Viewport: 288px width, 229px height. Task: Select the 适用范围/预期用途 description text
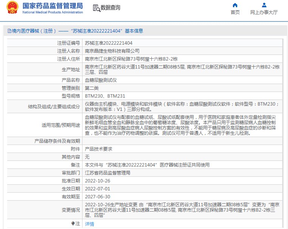pyautogui.click(x=181, y=125)
